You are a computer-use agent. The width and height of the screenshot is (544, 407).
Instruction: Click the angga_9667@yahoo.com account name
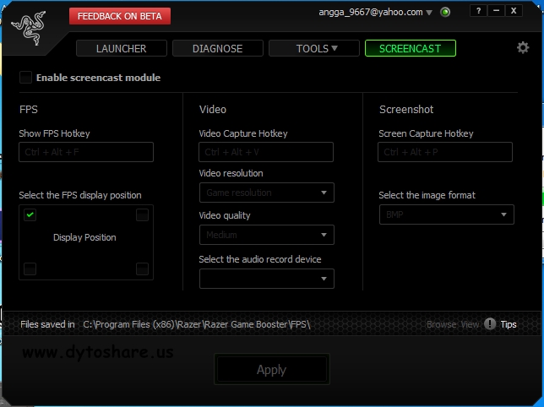[371, 13]
